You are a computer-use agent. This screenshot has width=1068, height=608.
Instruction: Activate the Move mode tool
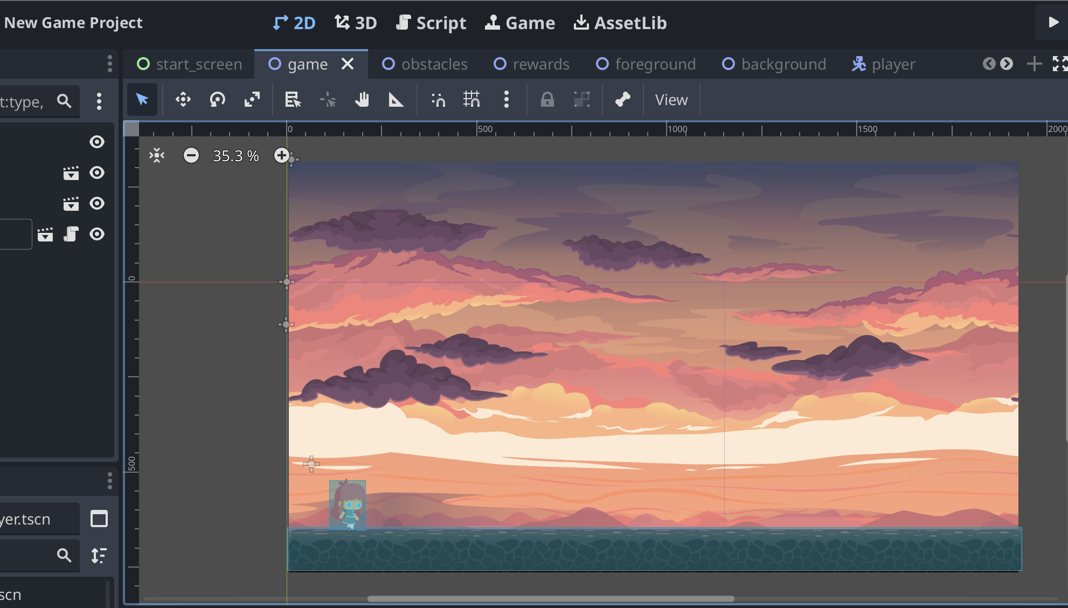(183, 100)
